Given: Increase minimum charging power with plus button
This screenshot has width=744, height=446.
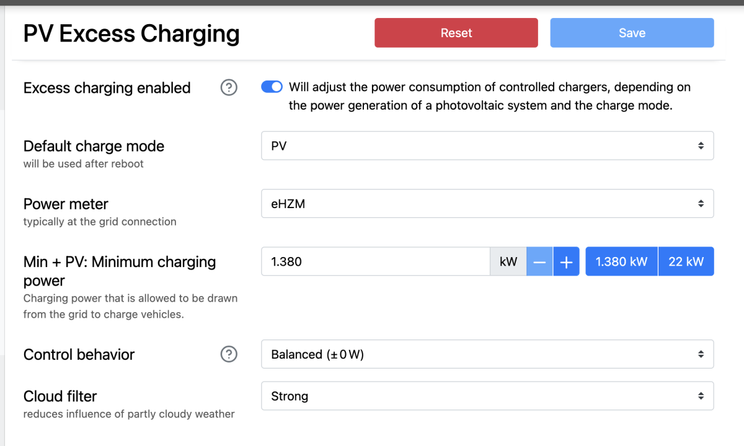Looking at the screenshot, I should (x=566, y=261).
